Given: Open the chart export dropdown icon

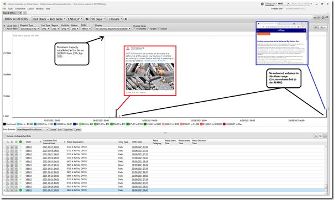Looking at the screenshot, I should coord(323,27).
